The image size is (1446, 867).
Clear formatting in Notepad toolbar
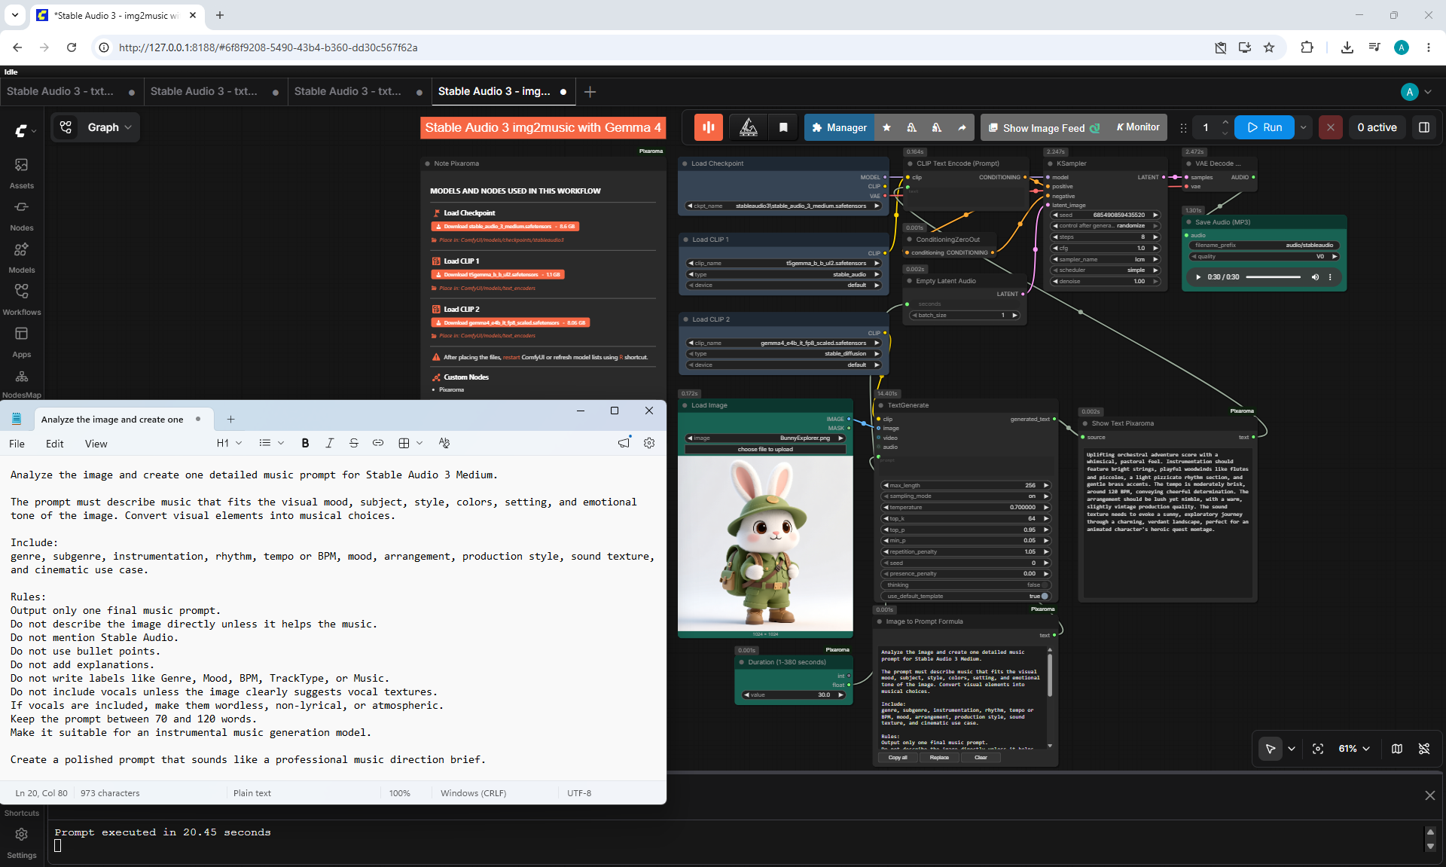pyautogui.click(x=444, y=443)
